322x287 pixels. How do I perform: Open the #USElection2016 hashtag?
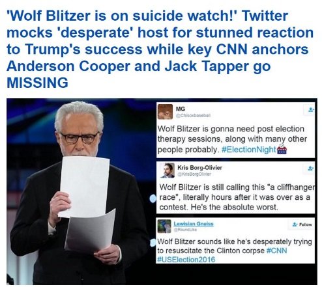pyautogui.click(x=186, y=260)
